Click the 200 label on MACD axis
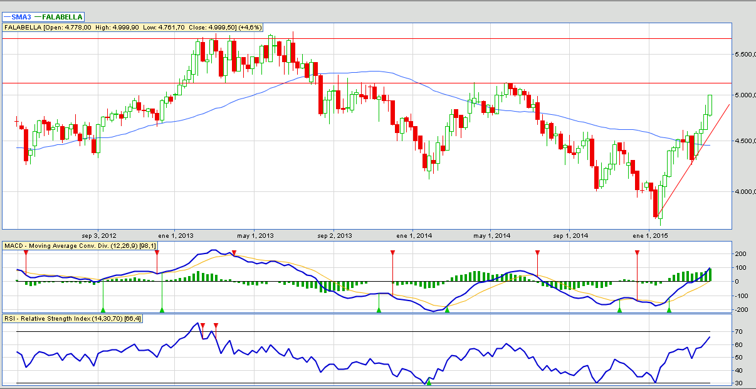 coord(740,254)
